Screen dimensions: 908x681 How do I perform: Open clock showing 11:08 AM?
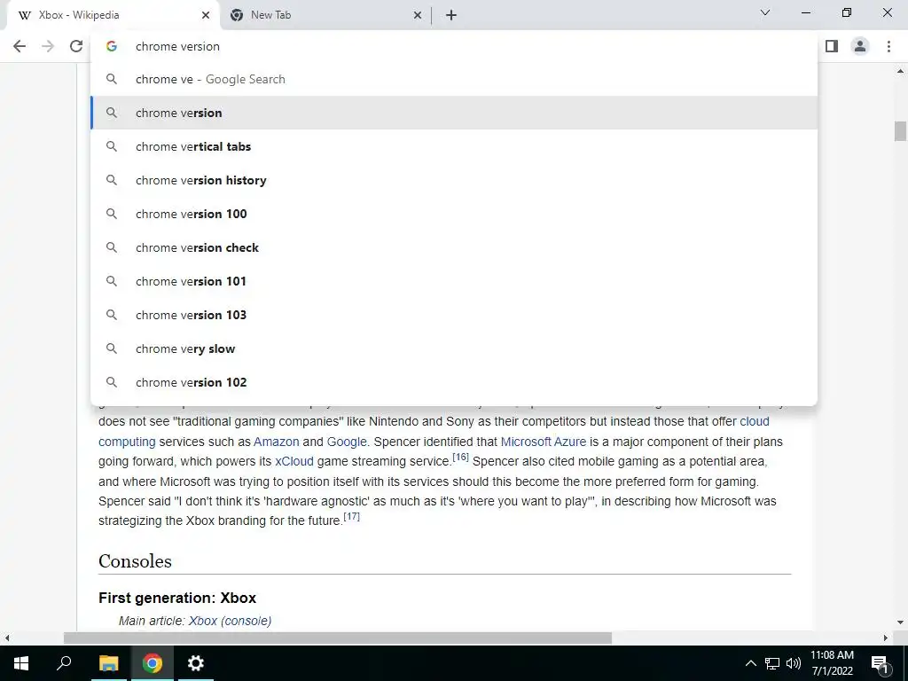832,663
